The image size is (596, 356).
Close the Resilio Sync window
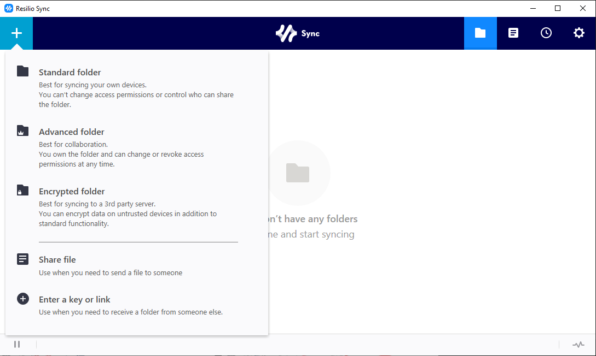tap(583, 8)
